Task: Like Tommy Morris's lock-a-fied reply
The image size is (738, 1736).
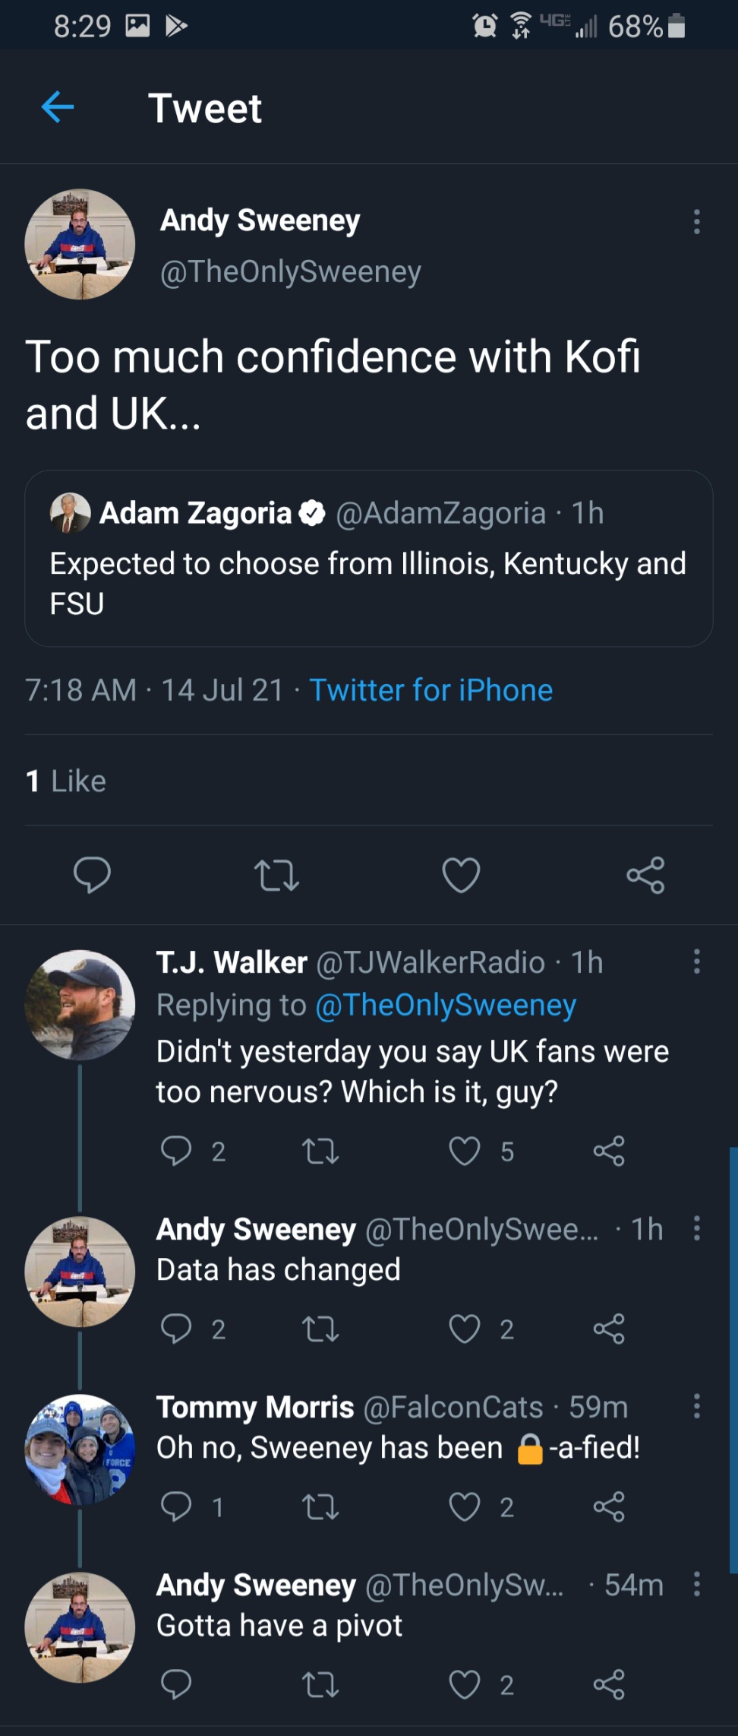Action: [x=465, y=1507]
